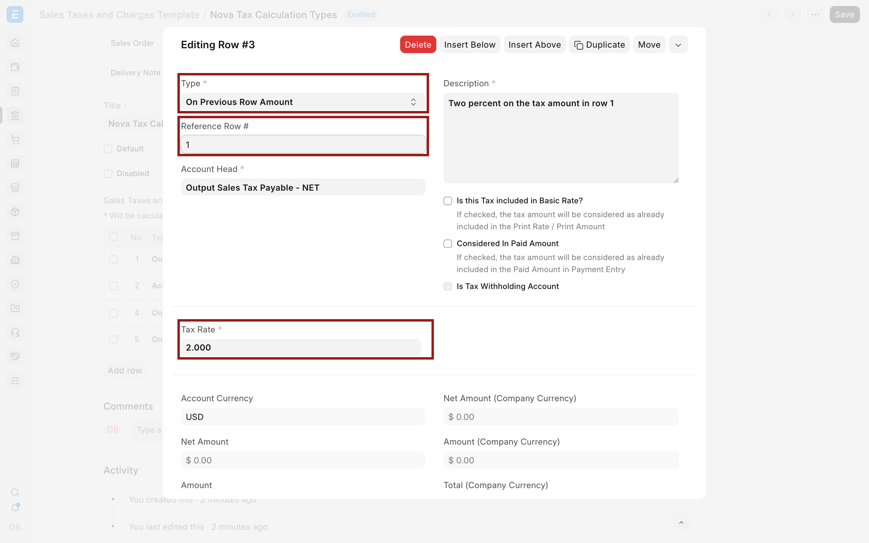Click Insert Above button

535,45
